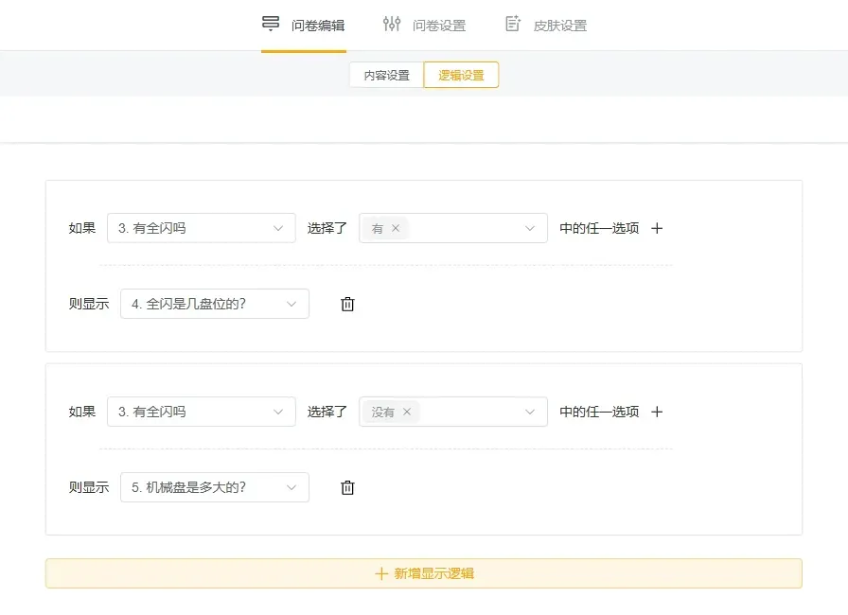This screenshot has height=615, width=848.
Task: Click the 问卷编辑 list icon
Action: 271,25
